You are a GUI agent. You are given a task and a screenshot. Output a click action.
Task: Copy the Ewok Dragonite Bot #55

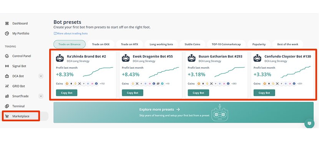click(133, 93)
